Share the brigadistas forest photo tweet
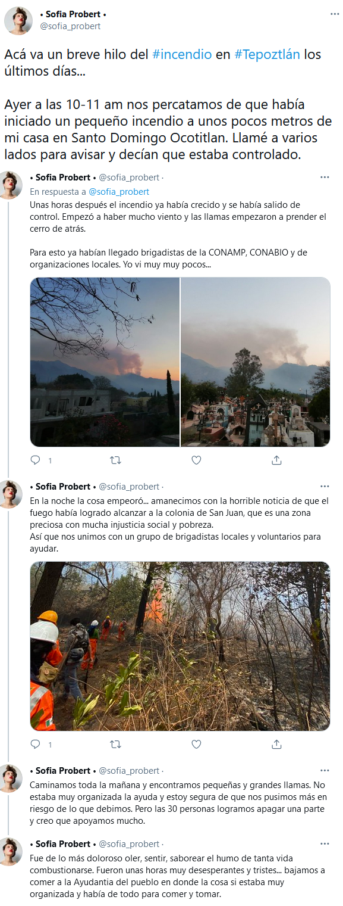343x906 pixels. coord(276,744)
